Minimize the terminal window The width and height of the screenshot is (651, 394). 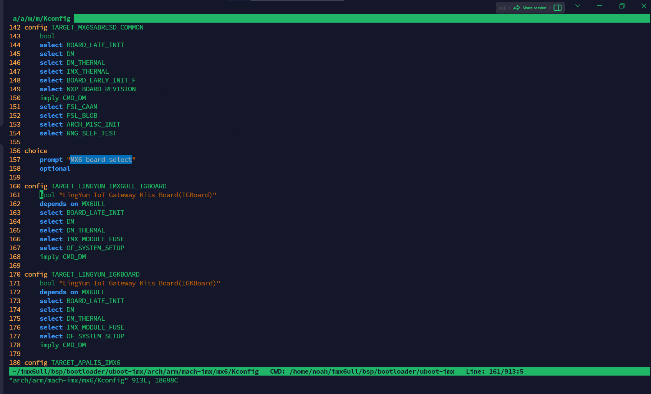tap(600, 6)
